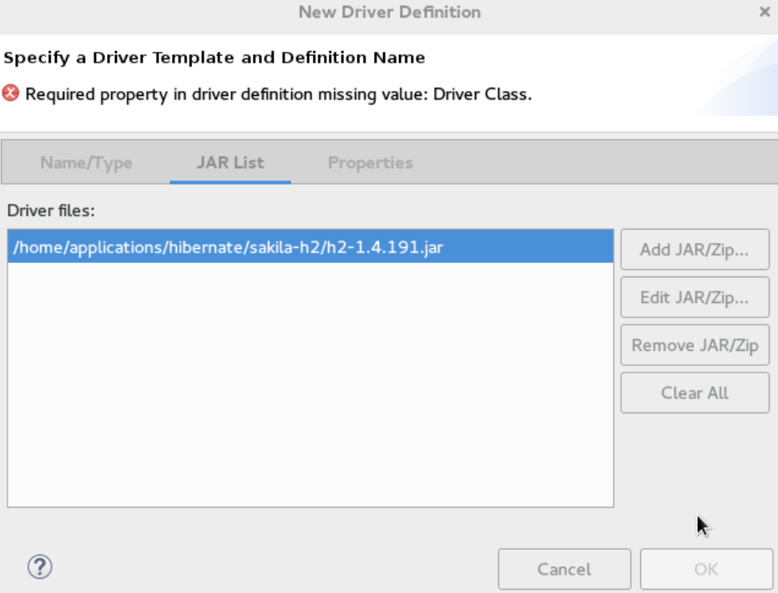Click the Add JAR/Zip... button
This screenshot has width=778, height=593.
point(695,250)
